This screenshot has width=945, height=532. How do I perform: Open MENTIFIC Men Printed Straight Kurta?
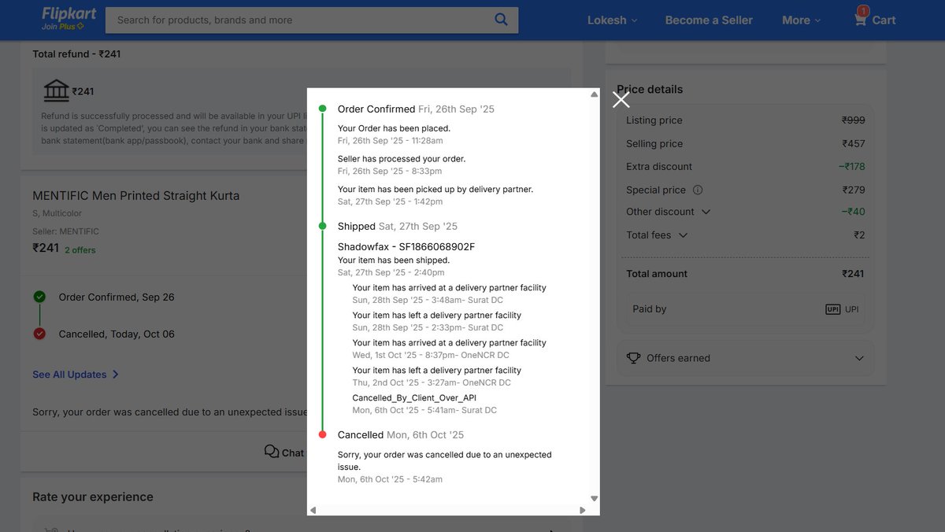tap(135, 195)
